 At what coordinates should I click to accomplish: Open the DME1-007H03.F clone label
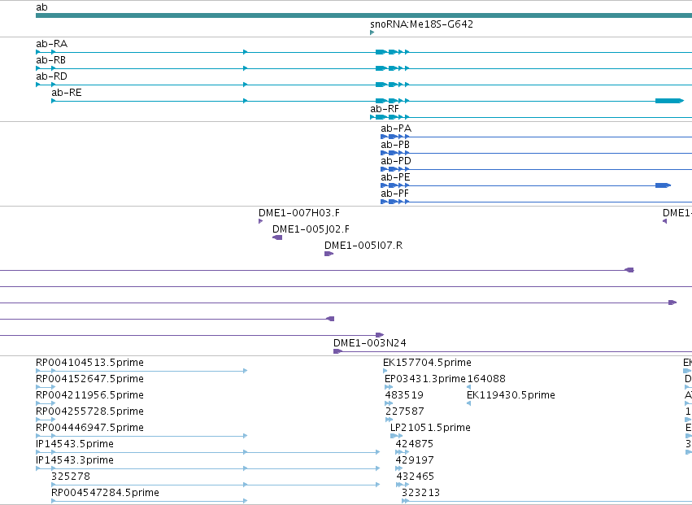click(299, 213)
